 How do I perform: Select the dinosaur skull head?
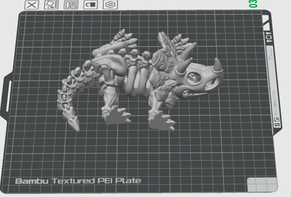pyautogui.click(x=201, y=78)
